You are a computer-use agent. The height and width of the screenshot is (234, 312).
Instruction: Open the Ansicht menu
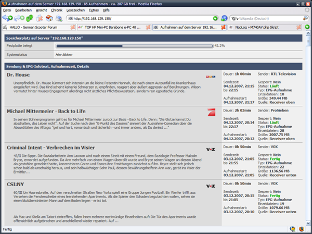(42, 10)
